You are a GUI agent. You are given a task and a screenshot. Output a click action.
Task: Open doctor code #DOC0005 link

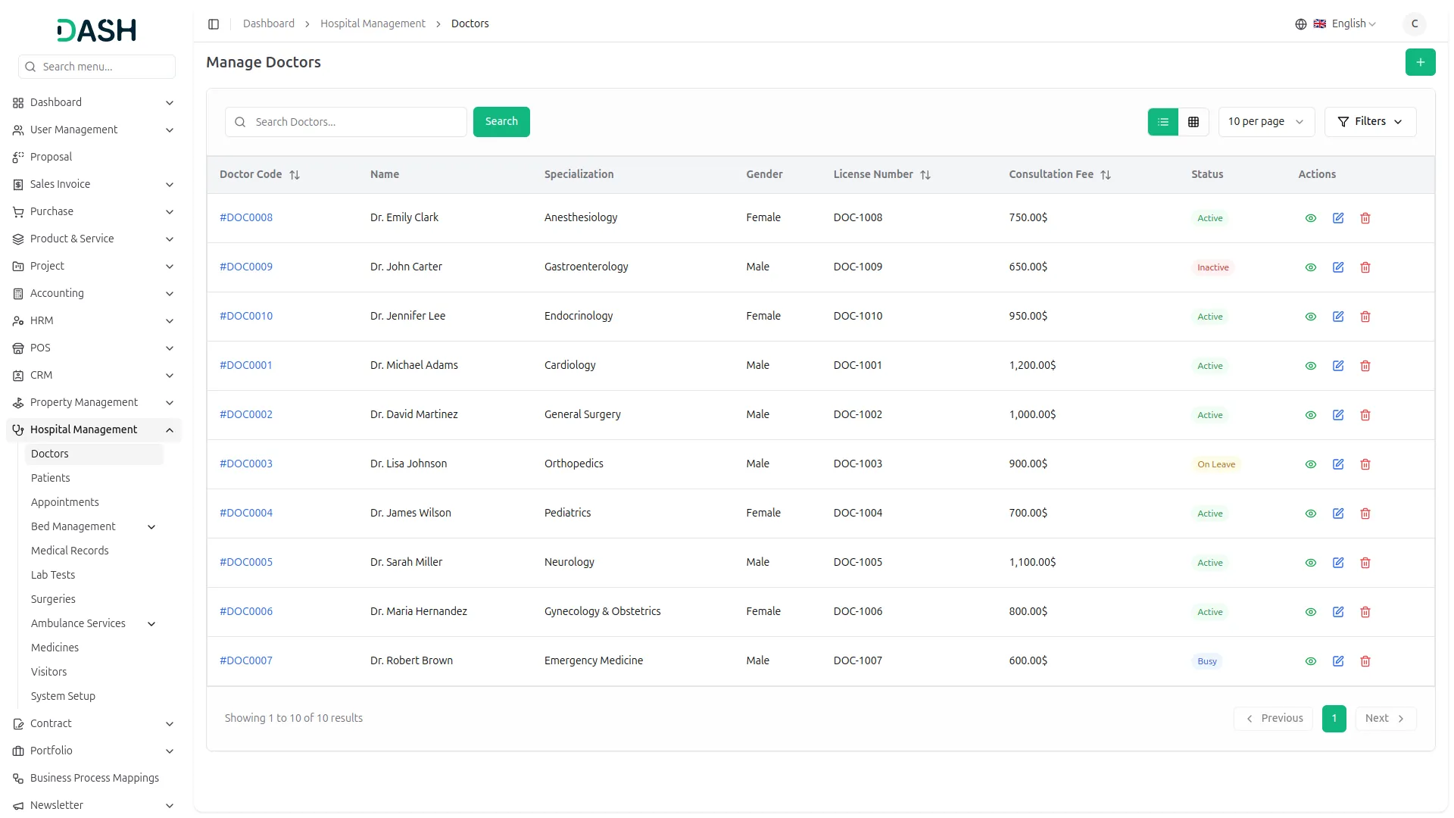(246, 562)
